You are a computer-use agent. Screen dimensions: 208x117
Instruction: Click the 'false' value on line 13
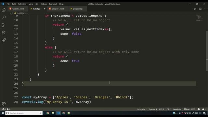coord(77,34)
